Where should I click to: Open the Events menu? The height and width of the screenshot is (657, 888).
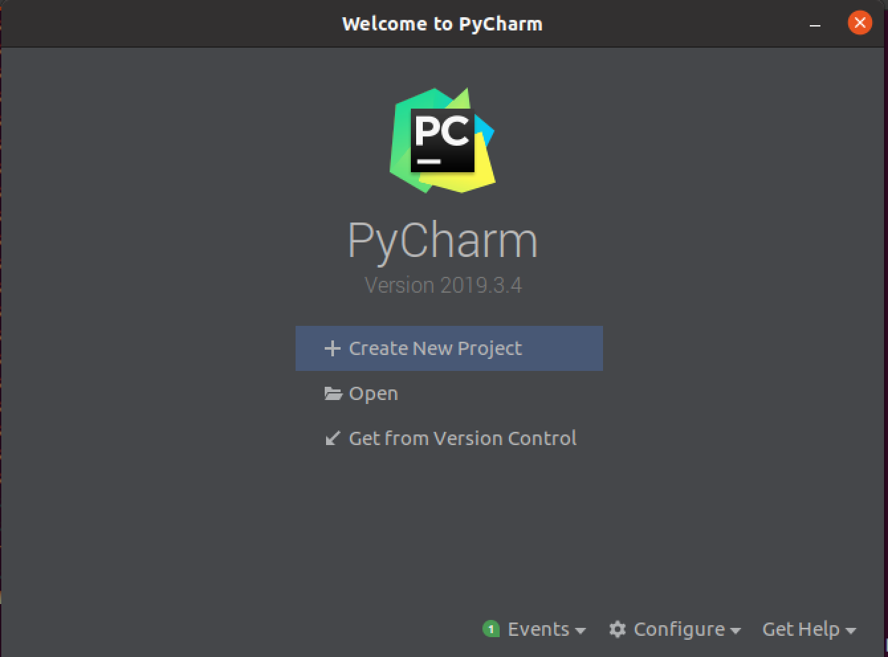click(x=538, y=629)
